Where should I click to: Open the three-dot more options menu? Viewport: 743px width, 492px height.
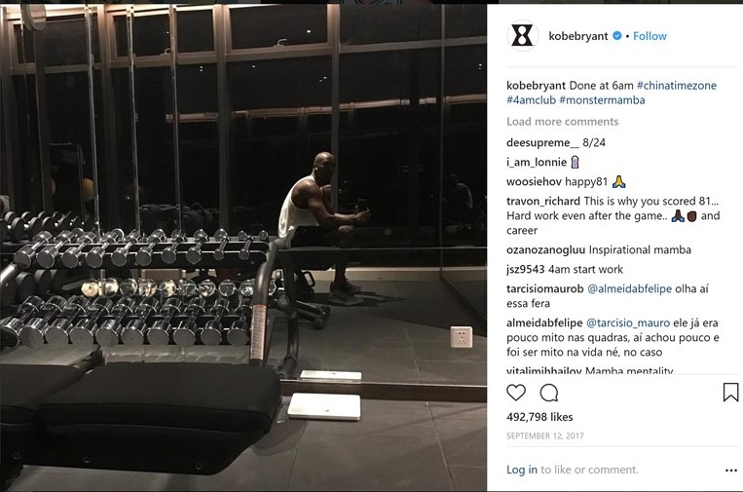tap(731, 471)
